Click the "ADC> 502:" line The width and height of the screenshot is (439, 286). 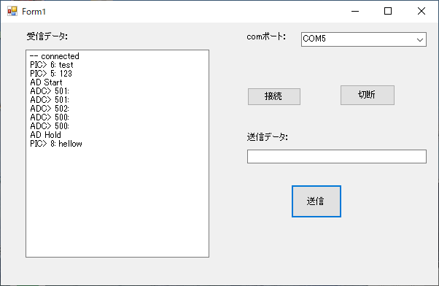pos(50,109)
